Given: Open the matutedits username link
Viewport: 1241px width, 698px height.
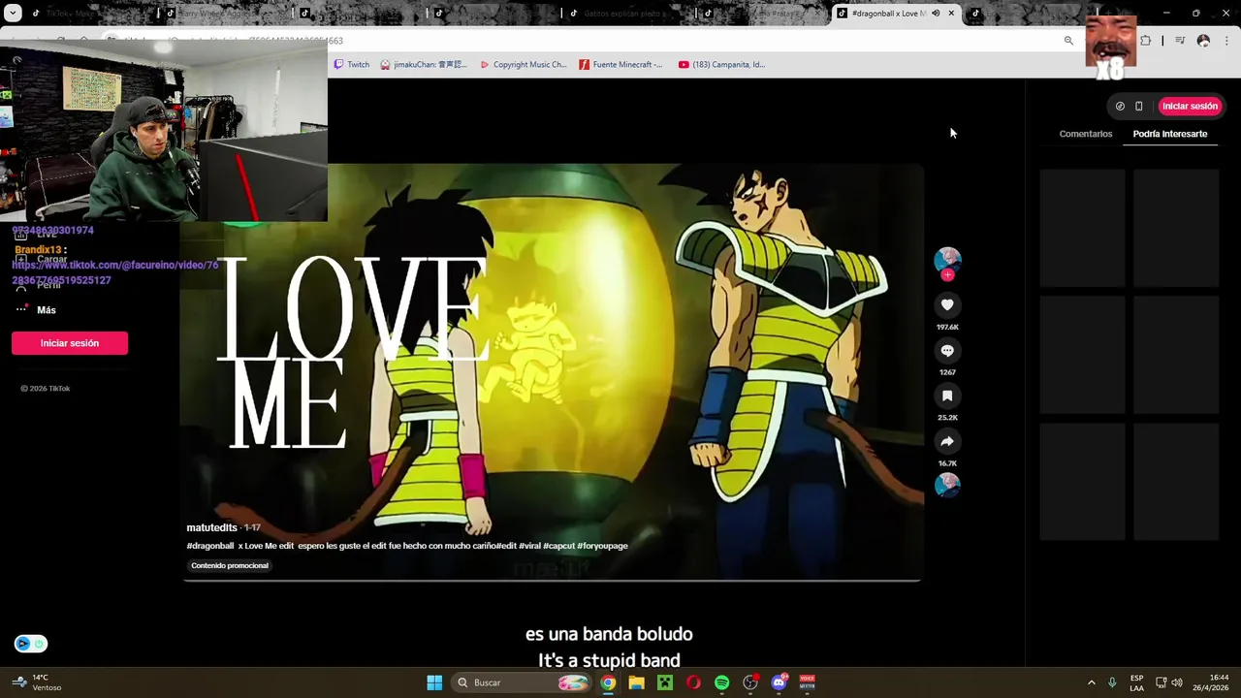Looking at the screenshot, I should tap(211, 527).
